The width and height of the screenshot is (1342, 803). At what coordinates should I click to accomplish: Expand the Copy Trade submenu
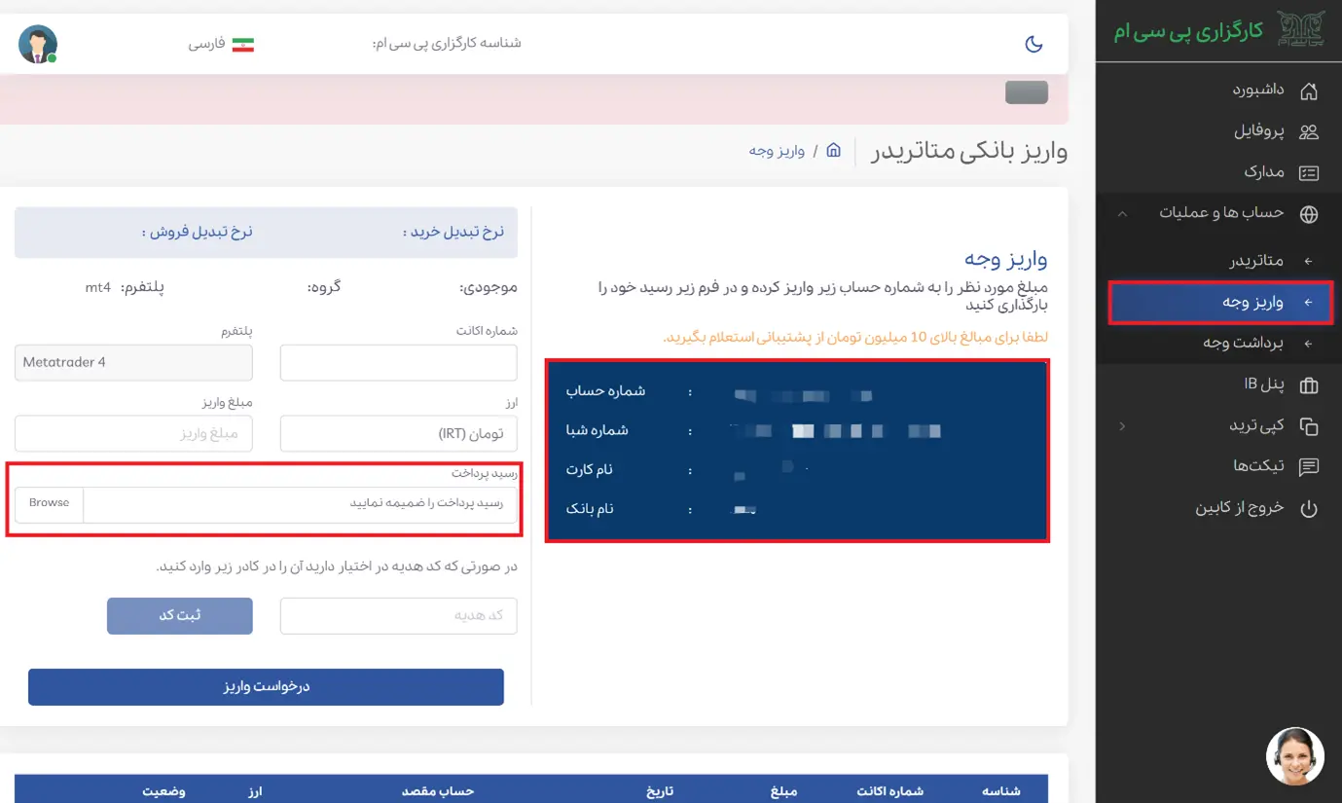pos(1122,426)
